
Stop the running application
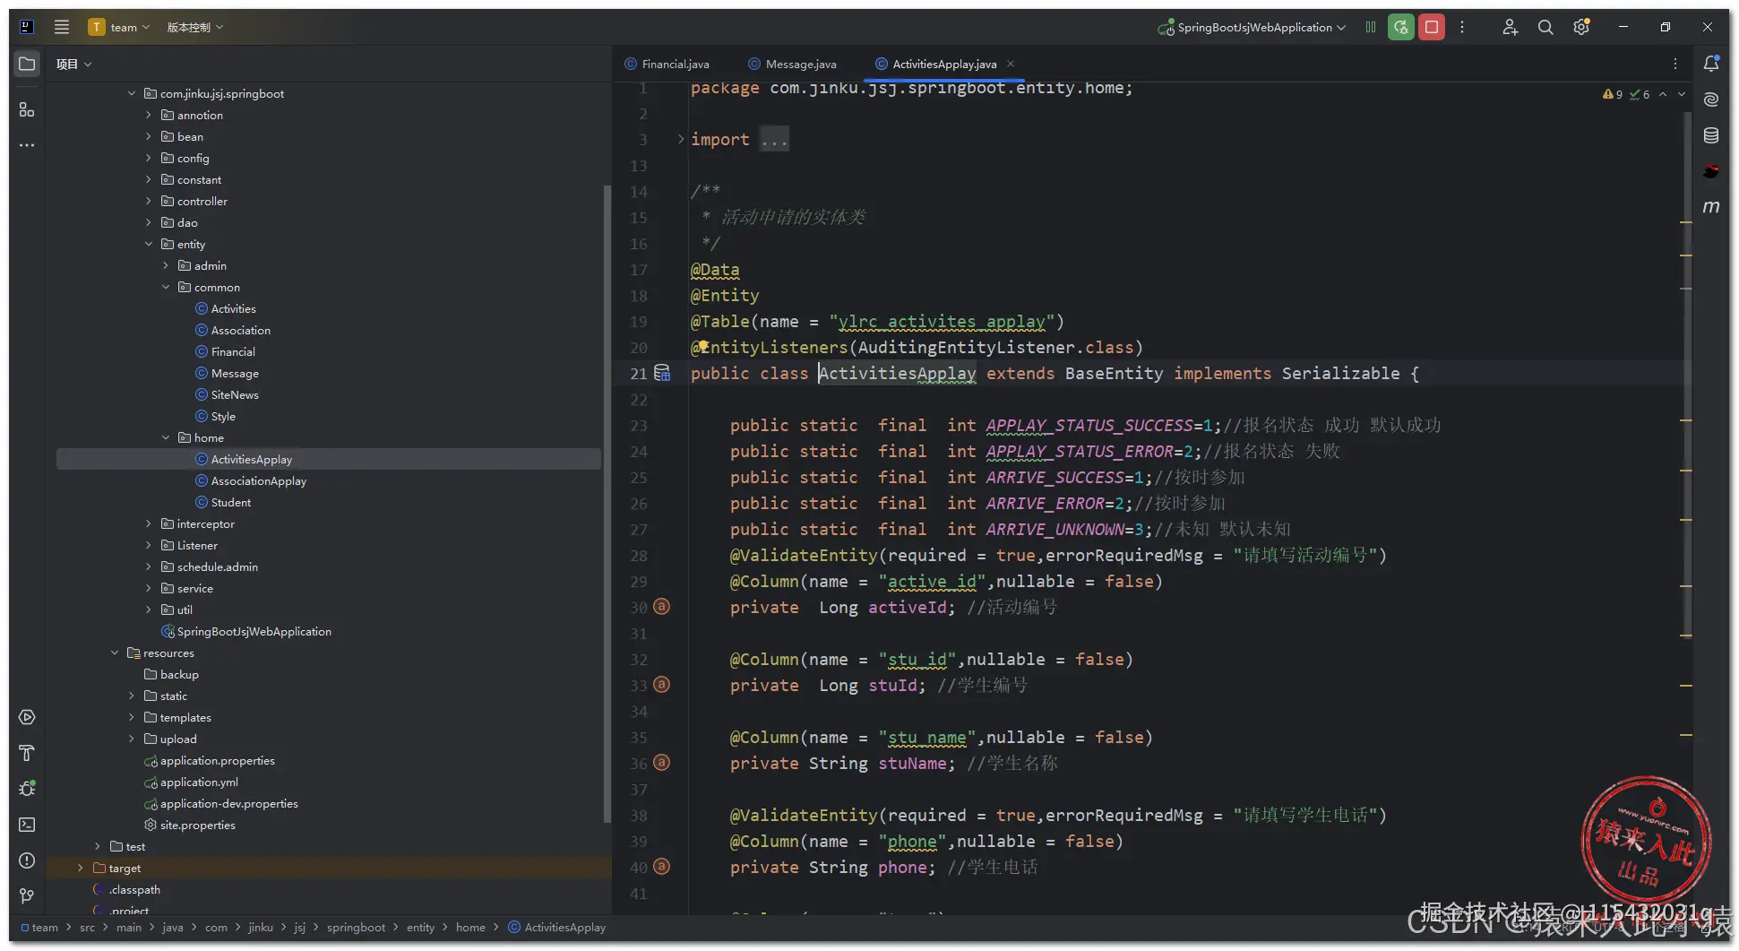(x=1432, y=27)
